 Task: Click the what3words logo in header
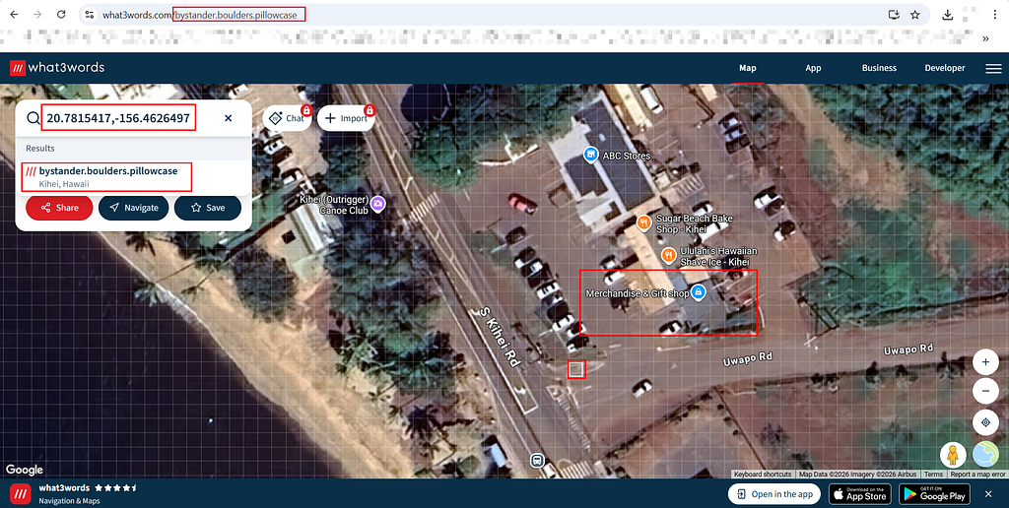(x=56, y=68)
